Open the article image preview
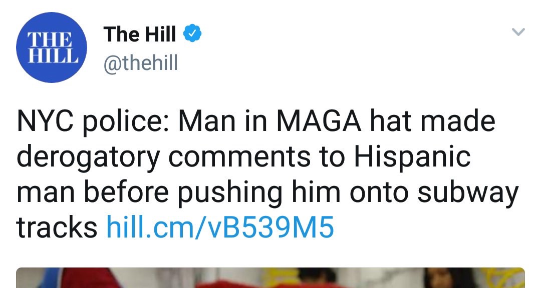The width and height of the screenshot is (541, 288). [270, 277]
